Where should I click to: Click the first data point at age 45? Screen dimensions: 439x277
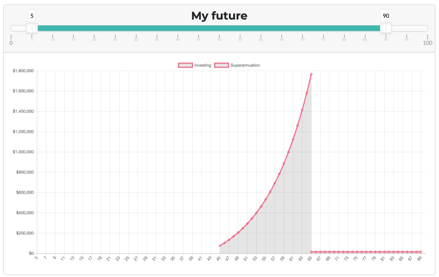pyautogui.click(x=220, y=246)
